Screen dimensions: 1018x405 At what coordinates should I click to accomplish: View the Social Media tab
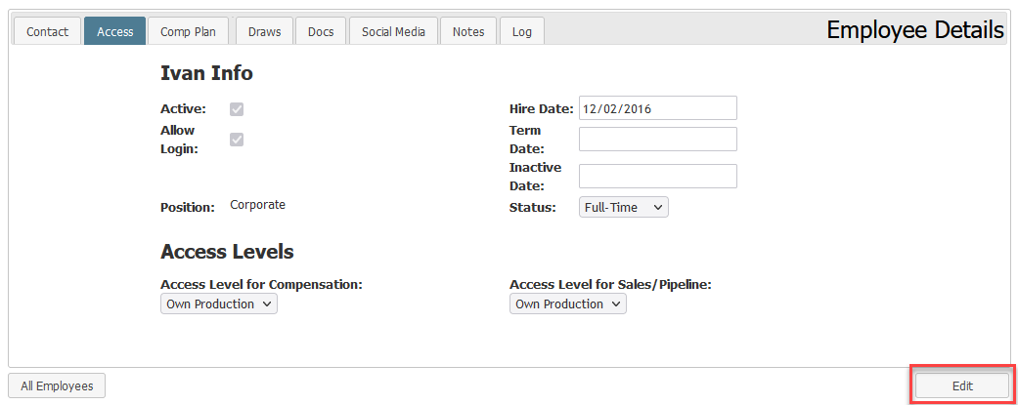click(x=393, y=31)
